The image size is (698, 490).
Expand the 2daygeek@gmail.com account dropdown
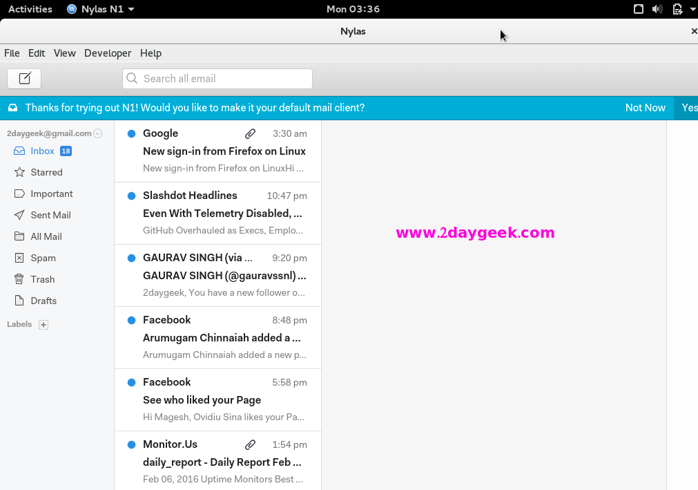pyautogui.click(x=98, y=133)
